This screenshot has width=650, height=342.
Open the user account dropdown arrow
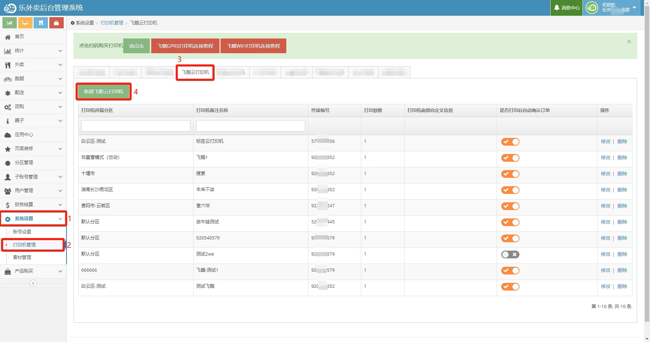click(x=634, y=8)
